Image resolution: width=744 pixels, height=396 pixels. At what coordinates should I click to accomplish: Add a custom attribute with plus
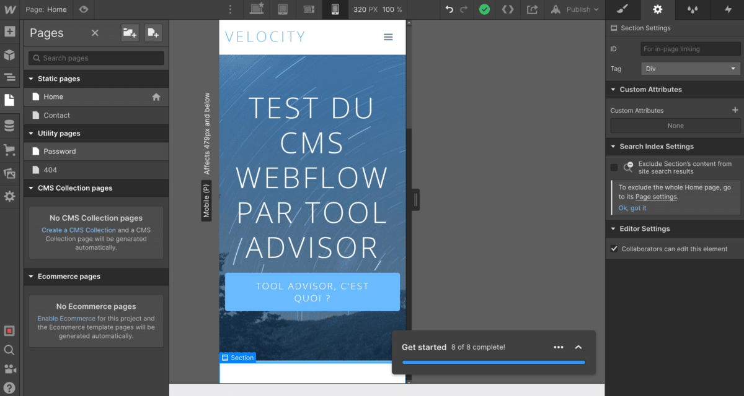tap(735, 110)
